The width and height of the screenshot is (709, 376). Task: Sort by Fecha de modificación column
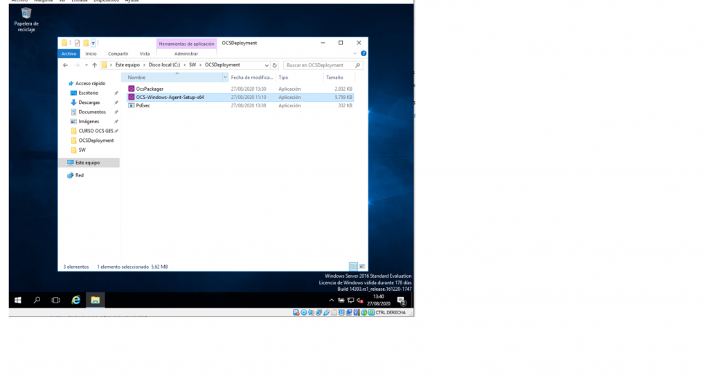pos(252,78)
